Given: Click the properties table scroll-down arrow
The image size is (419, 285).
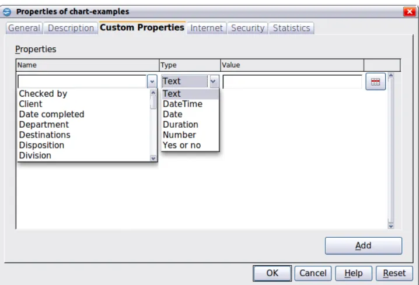Looking at the screenshot, I should [x=390, y=226].
